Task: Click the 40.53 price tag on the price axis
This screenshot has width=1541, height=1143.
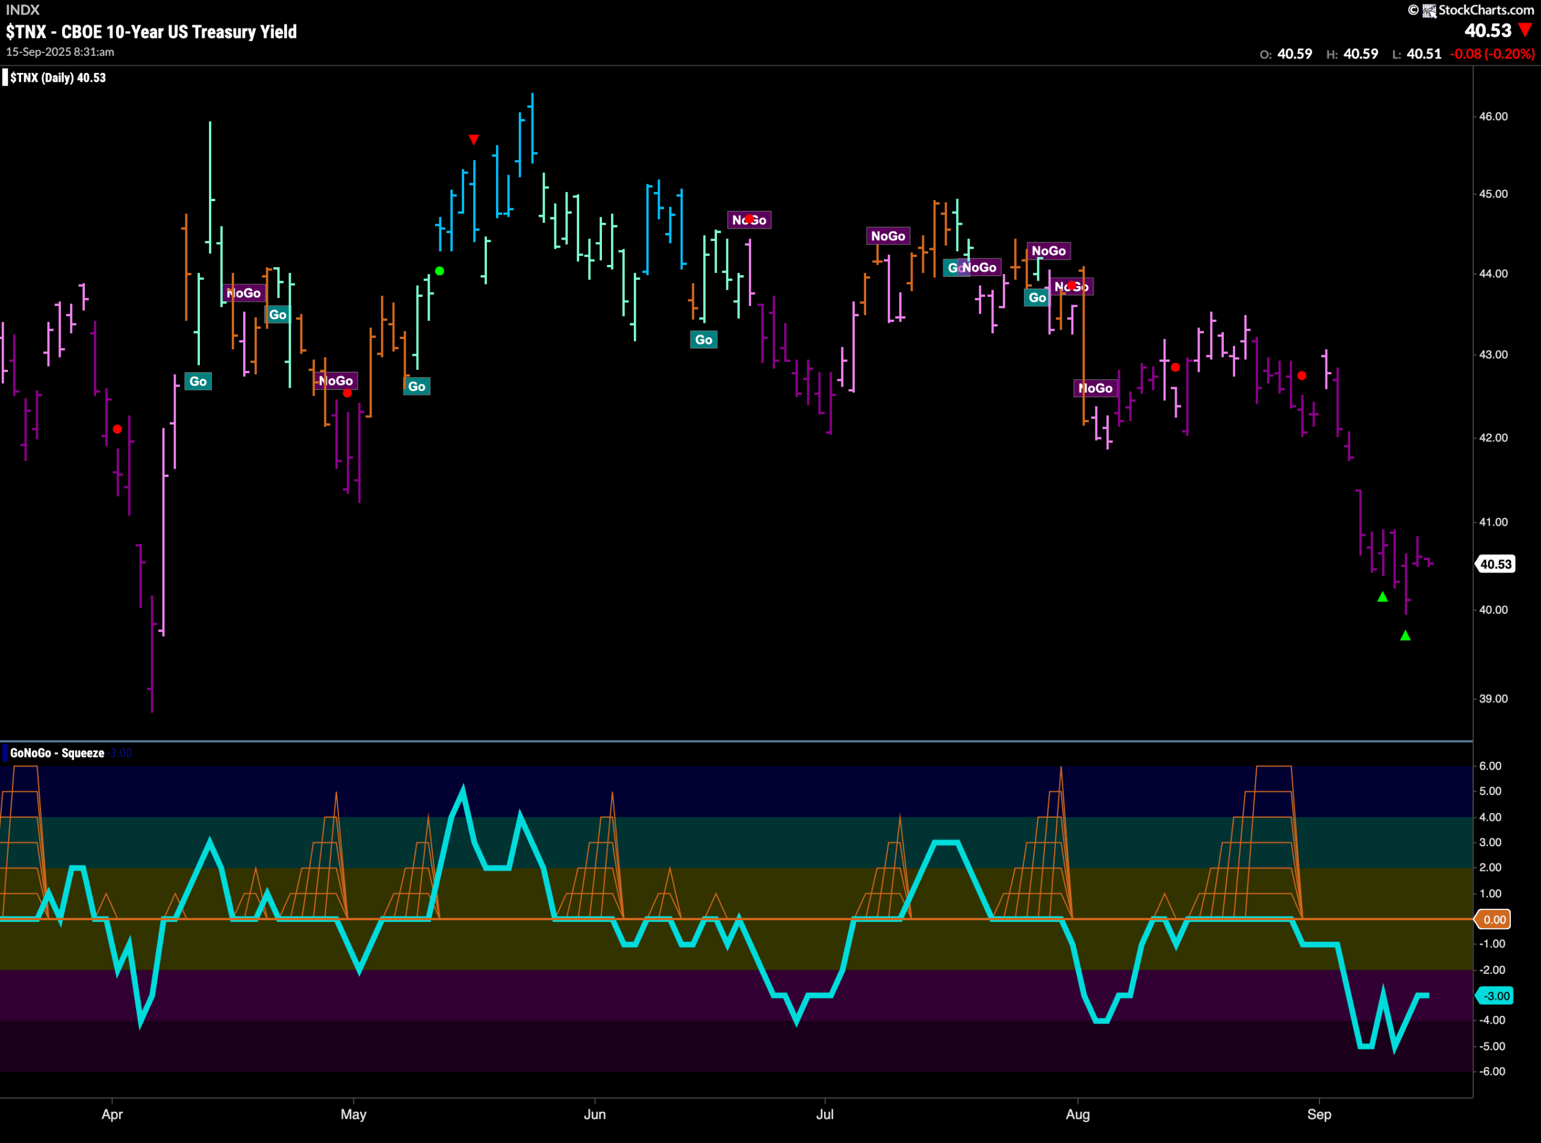Action: (1495, 564)
